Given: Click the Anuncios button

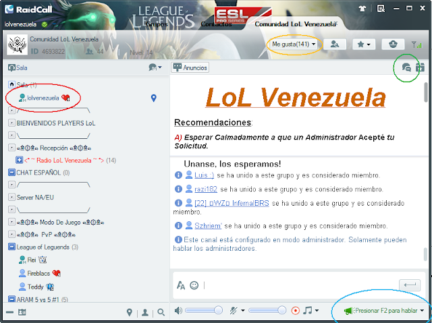Looking at the screenshot, I should [190, 67].
